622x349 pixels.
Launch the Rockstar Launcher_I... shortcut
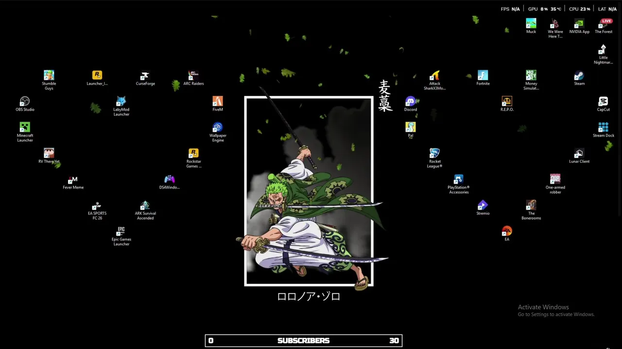click(97, 78)
